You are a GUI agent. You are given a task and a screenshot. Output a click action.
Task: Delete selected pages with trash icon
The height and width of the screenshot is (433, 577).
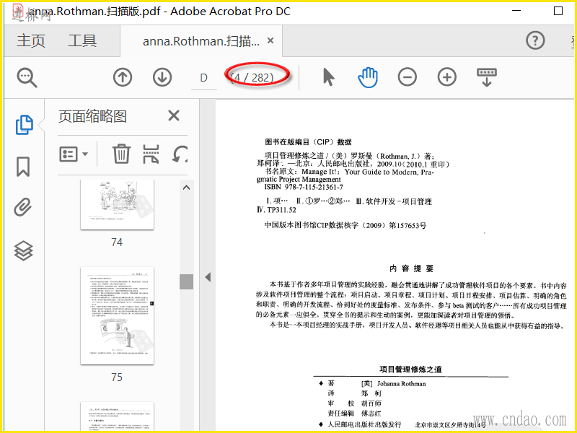121,154
